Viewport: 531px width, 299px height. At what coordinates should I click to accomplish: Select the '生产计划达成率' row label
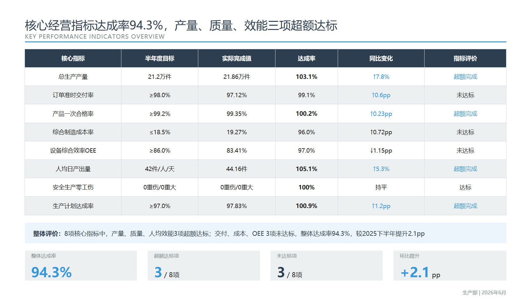[73, 206]
